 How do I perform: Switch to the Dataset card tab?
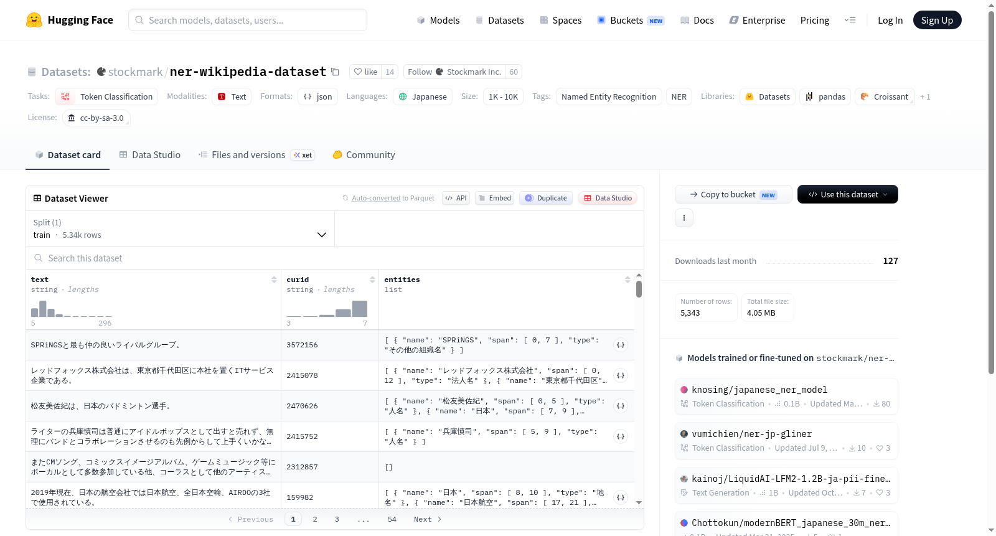tap(67, 155)
